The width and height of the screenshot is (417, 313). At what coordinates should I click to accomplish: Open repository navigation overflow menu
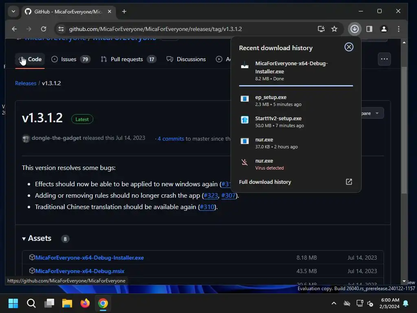(384, 59)
